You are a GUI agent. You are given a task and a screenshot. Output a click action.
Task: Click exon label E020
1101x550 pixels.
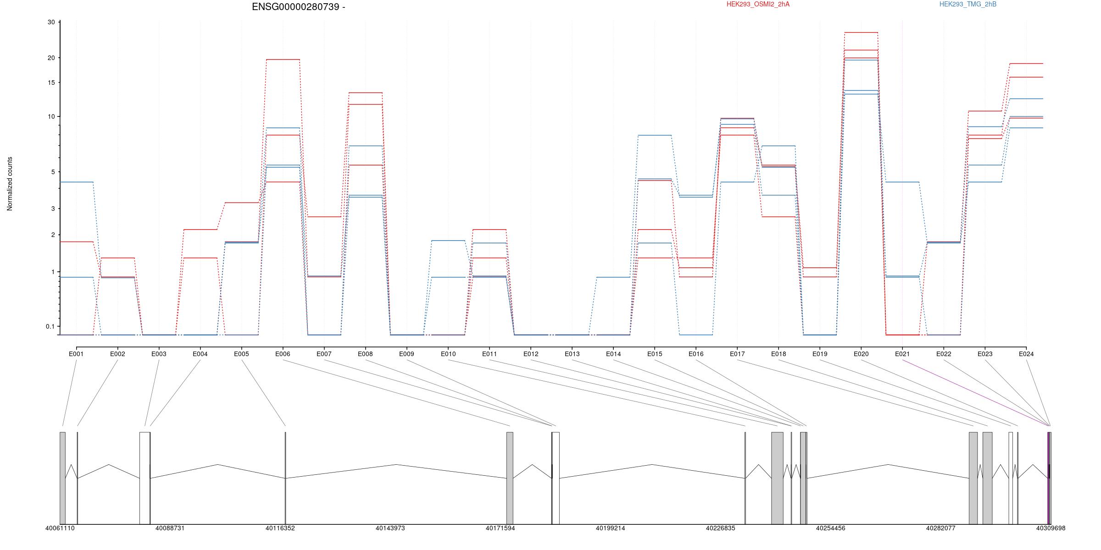click(861, 354)
